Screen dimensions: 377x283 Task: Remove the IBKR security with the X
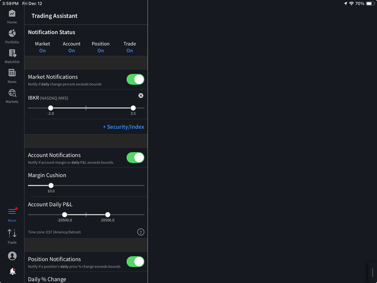tap(141, 95)
